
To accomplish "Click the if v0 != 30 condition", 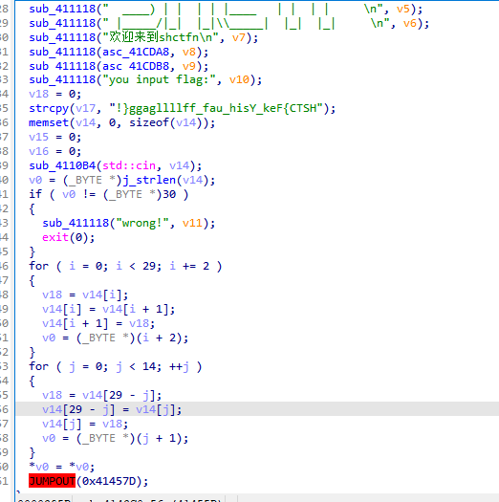I will tap(109, 194).
